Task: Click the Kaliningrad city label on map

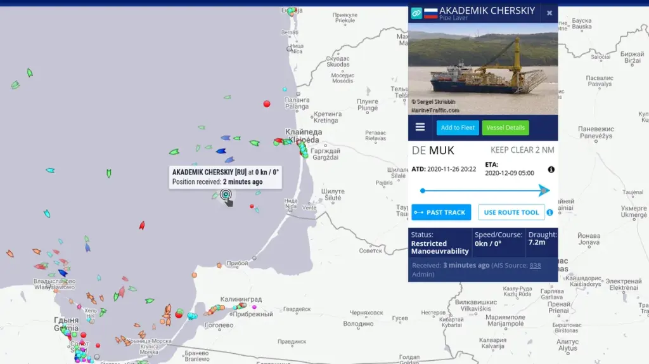Action: click(241, 299)
